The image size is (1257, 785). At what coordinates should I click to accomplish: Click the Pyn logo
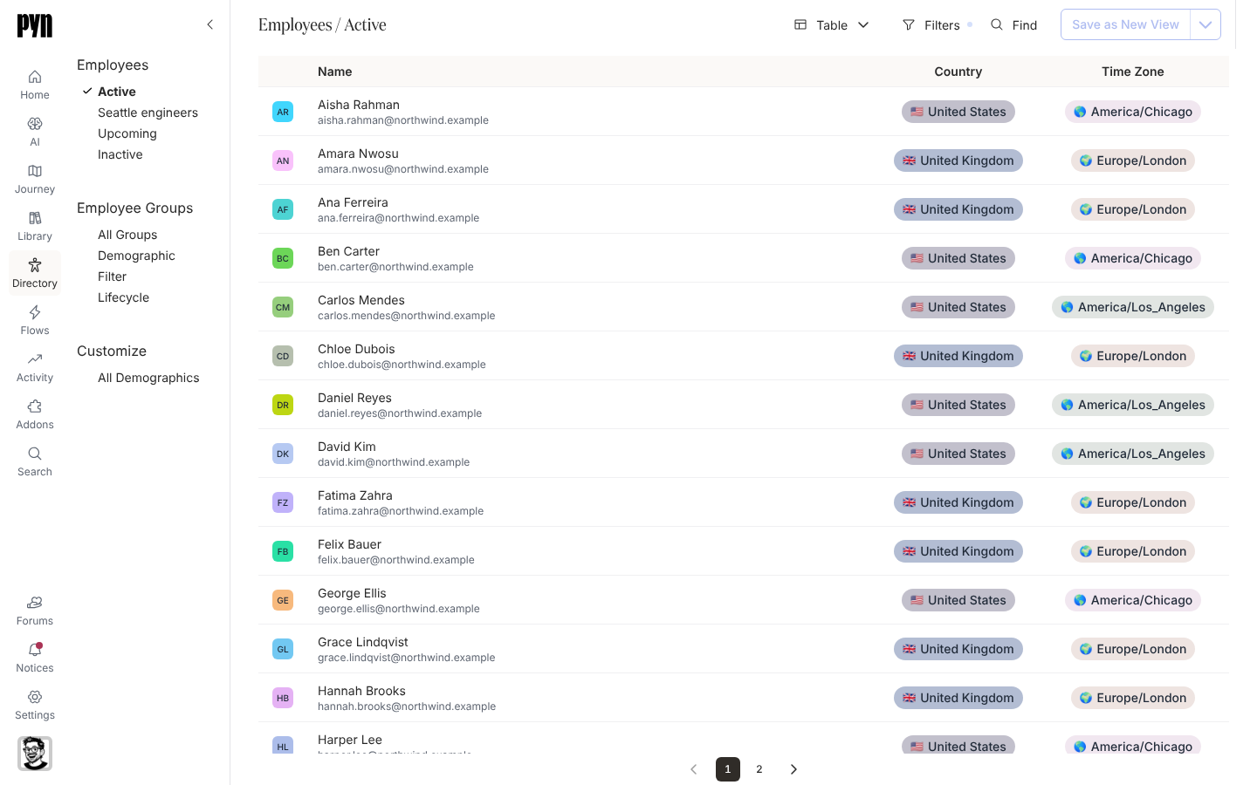tap(35, 26)
